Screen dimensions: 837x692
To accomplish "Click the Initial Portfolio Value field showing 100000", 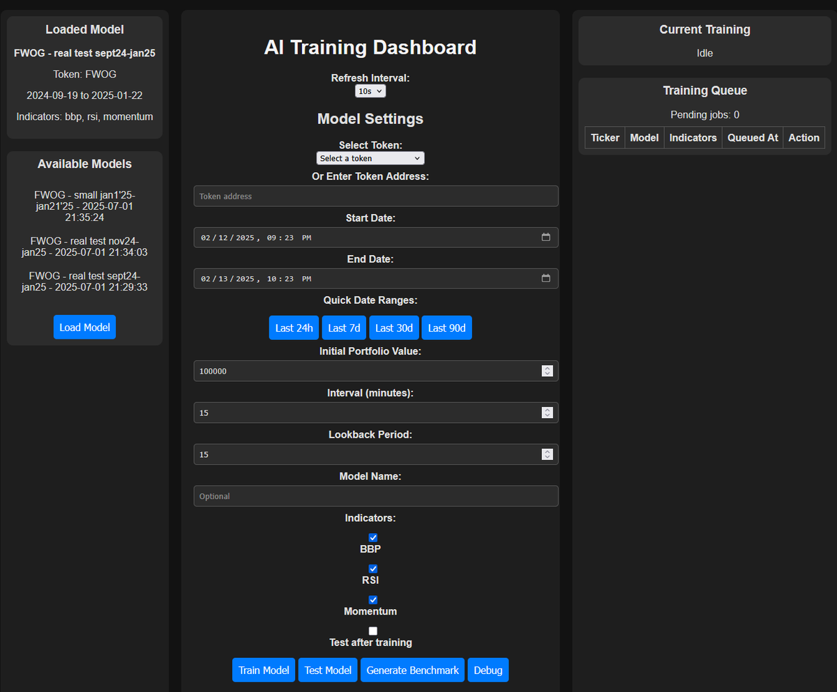I will click(x=376, y=371).
